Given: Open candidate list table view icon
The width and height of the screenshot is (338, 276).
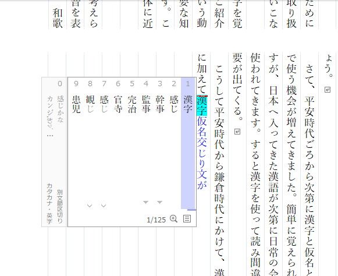Looking at the screenshot, I should 187,219.
